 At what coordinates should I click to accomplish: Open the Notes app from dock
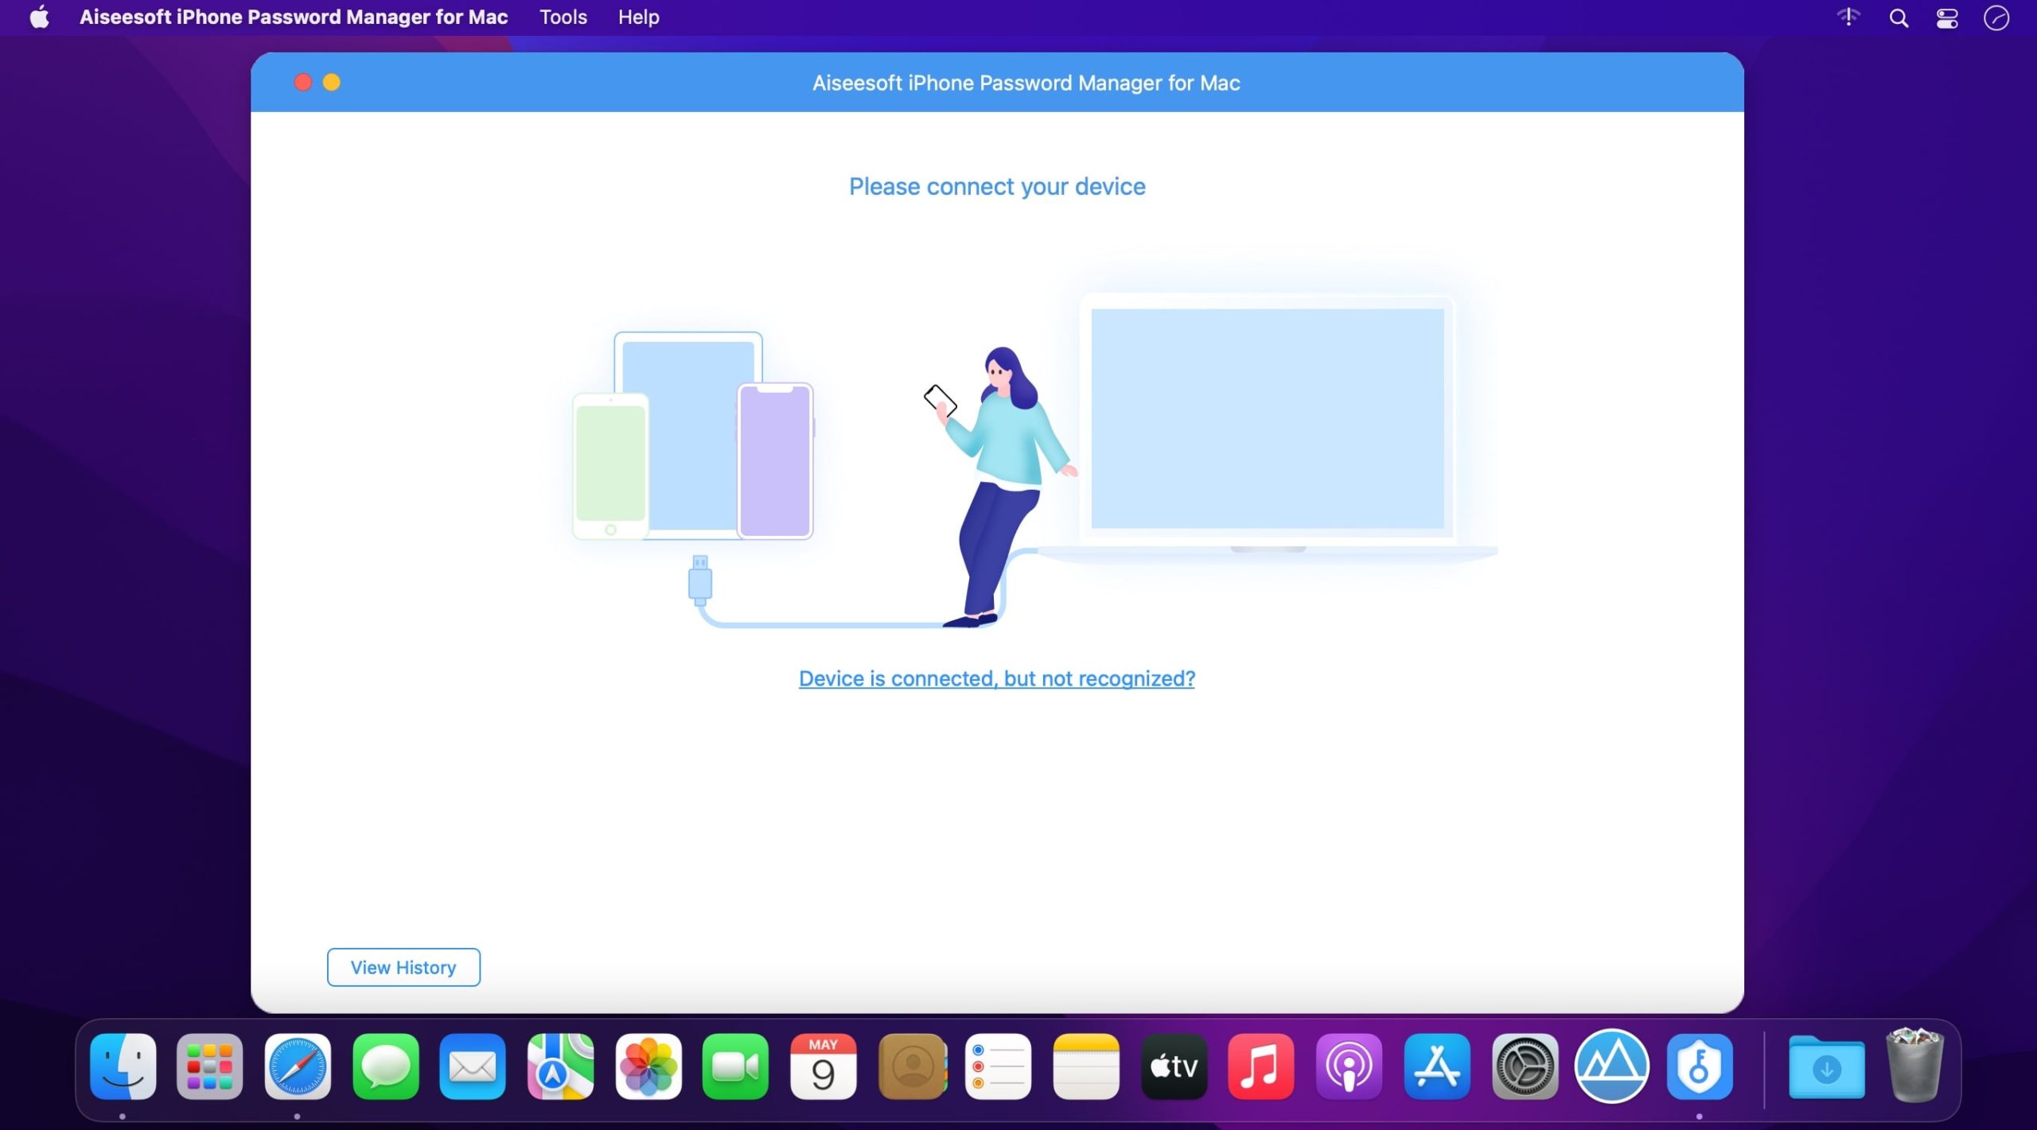[x=1086, y=1067]
